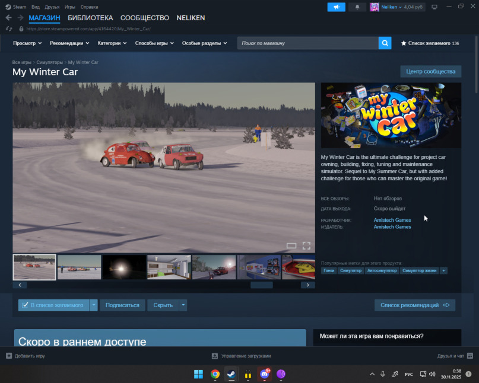Click the My Winter Car capsule image
This screenshot has height=383, width=479.
(391, 116)
